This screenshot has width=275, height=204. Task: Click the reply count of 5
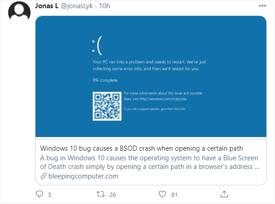tap(50, 195)
